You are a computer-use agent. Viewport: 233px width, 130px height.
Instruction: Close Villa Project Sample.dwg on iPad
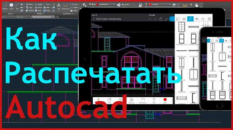pos(94,19)
